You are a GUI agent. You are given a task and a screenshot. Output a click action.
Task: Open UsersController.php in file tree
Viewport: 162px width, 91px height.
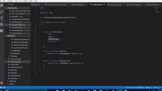[x=21, y=48]
